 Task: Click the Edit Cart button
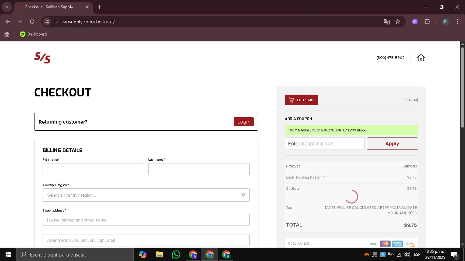301,100
